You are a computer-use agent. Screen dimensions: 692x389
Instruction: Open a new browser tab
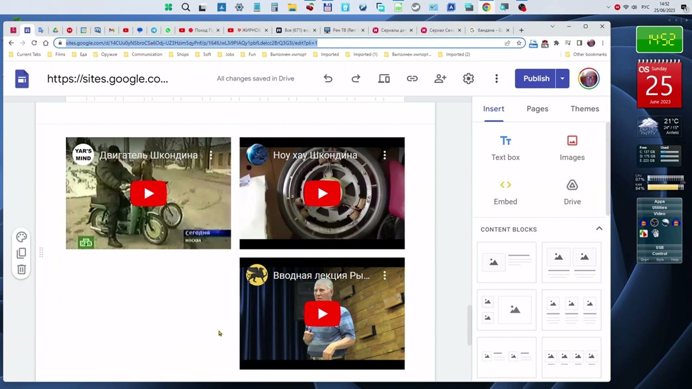521,30
